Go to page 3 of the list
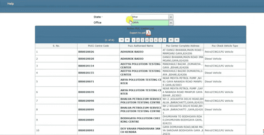This screenshot has height=135, width=264. pos(142,40)
